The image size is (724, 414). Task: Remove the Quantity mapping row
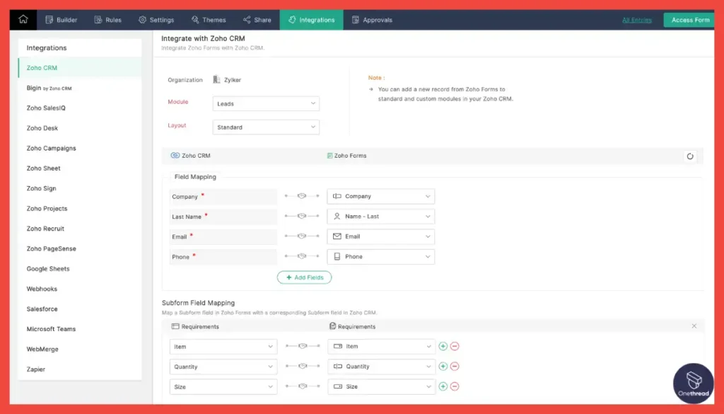(x=455, y=367)
